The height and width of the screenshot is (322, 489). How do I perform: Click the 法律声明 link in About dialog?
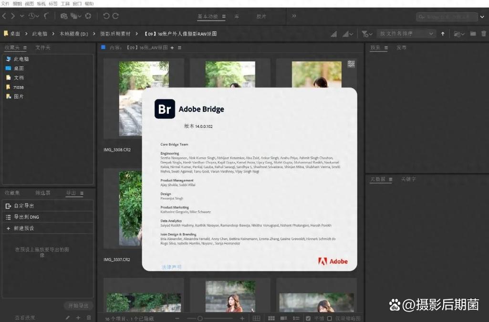pyautogui.click(x=171, y=267)
